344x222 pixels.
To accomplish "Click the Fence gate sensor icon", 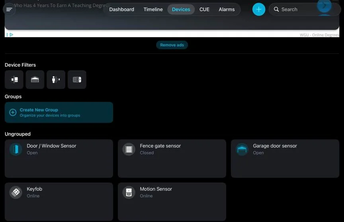I will (x=129, y=149).
